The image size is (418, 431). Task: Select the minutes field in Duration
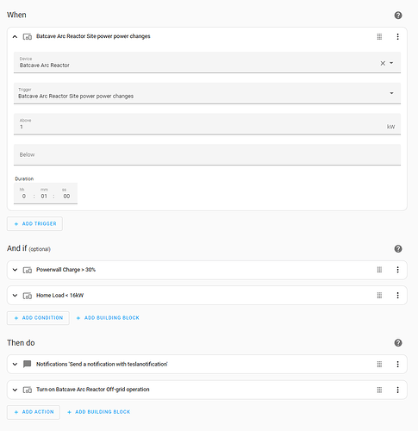click(44, 197)
